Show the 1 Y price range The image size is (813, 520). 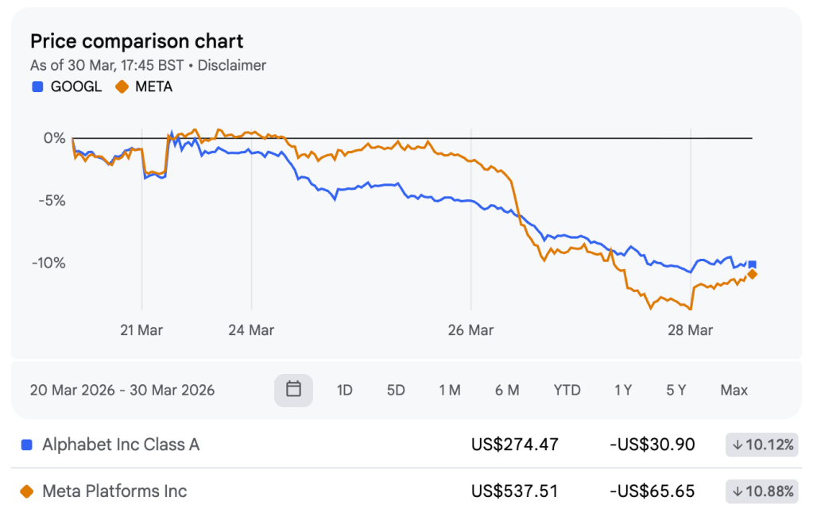click(623, 390)
